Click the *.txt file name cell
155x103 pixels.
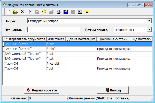56,44
